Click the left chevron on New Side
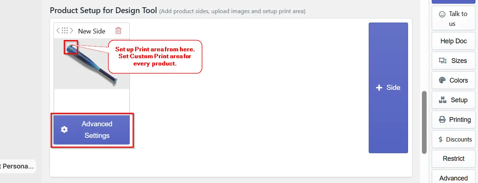 pyautogui.click(x=58, y=31)
